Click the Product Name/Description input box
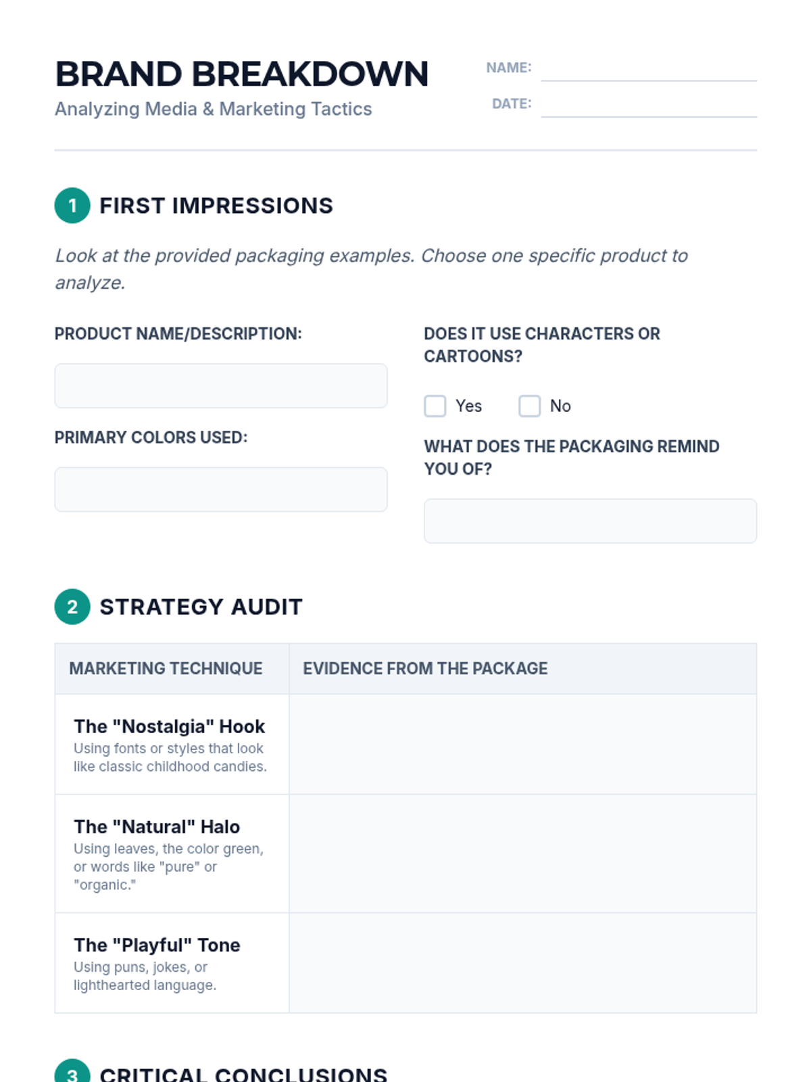The height and width of the screenshot is (1082, 811). point(221,385)
